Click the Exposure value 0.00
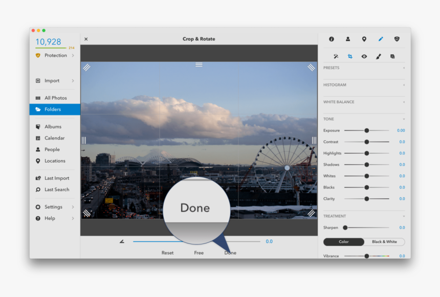 click(401, 130)
